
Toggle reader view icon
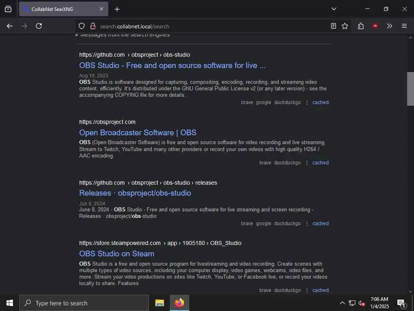[x=334, y=26]
